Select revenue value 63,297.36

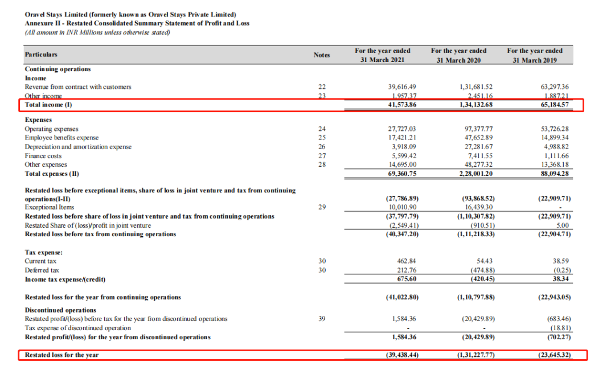point(555,87)
